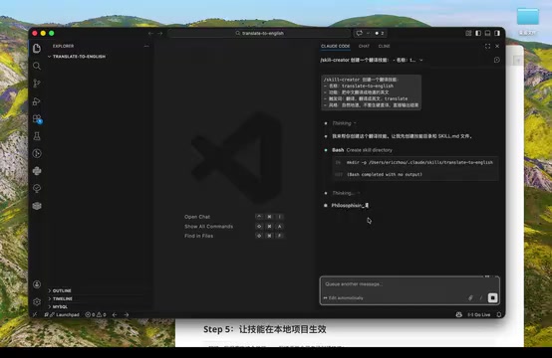This screenshot has height=358, width=552.
Task: Expand the second Thinking... block
Action: (346, 193)
